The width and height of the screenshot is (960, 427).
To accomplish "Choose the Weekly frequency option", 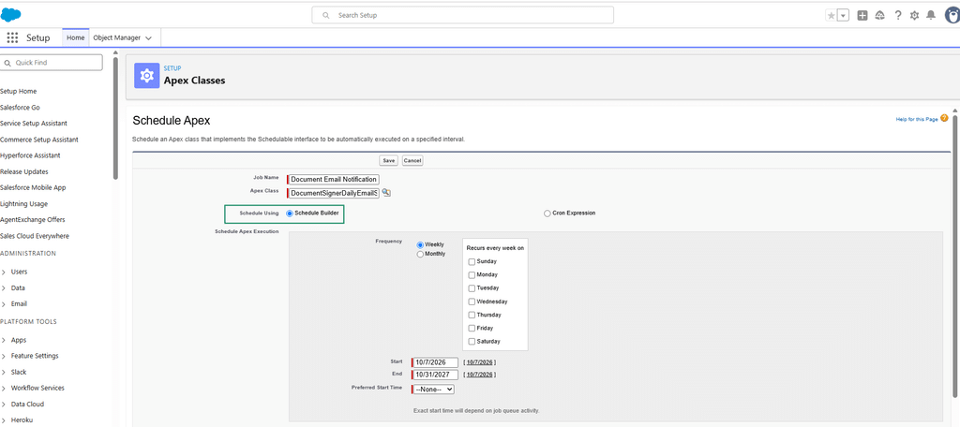I will 421,244.
